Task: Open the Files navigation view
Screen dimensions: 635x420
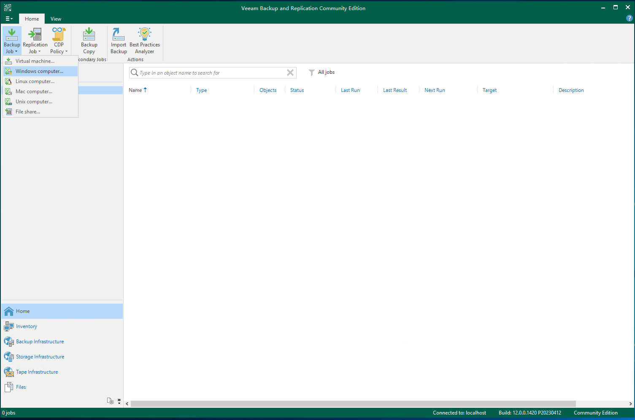Action: 62,387
